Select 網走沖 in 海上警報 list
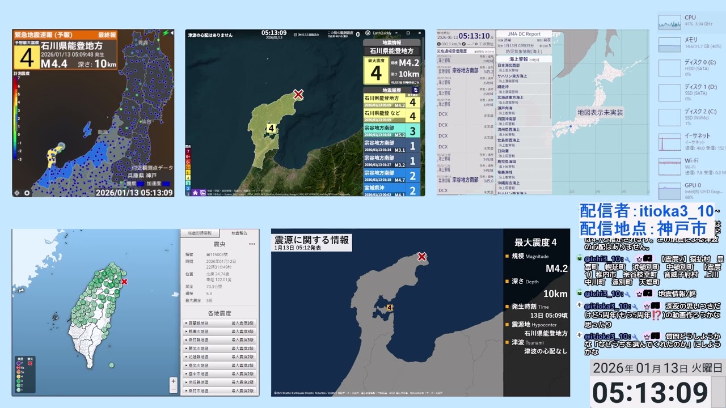The height and width of the screenshot is (408, 726). (x=523, y=89)
